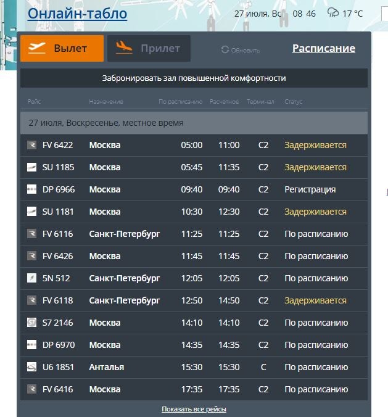388x417 pixels.
Task: Click the airline logo for FV 6422
Action: click(31, 145)
